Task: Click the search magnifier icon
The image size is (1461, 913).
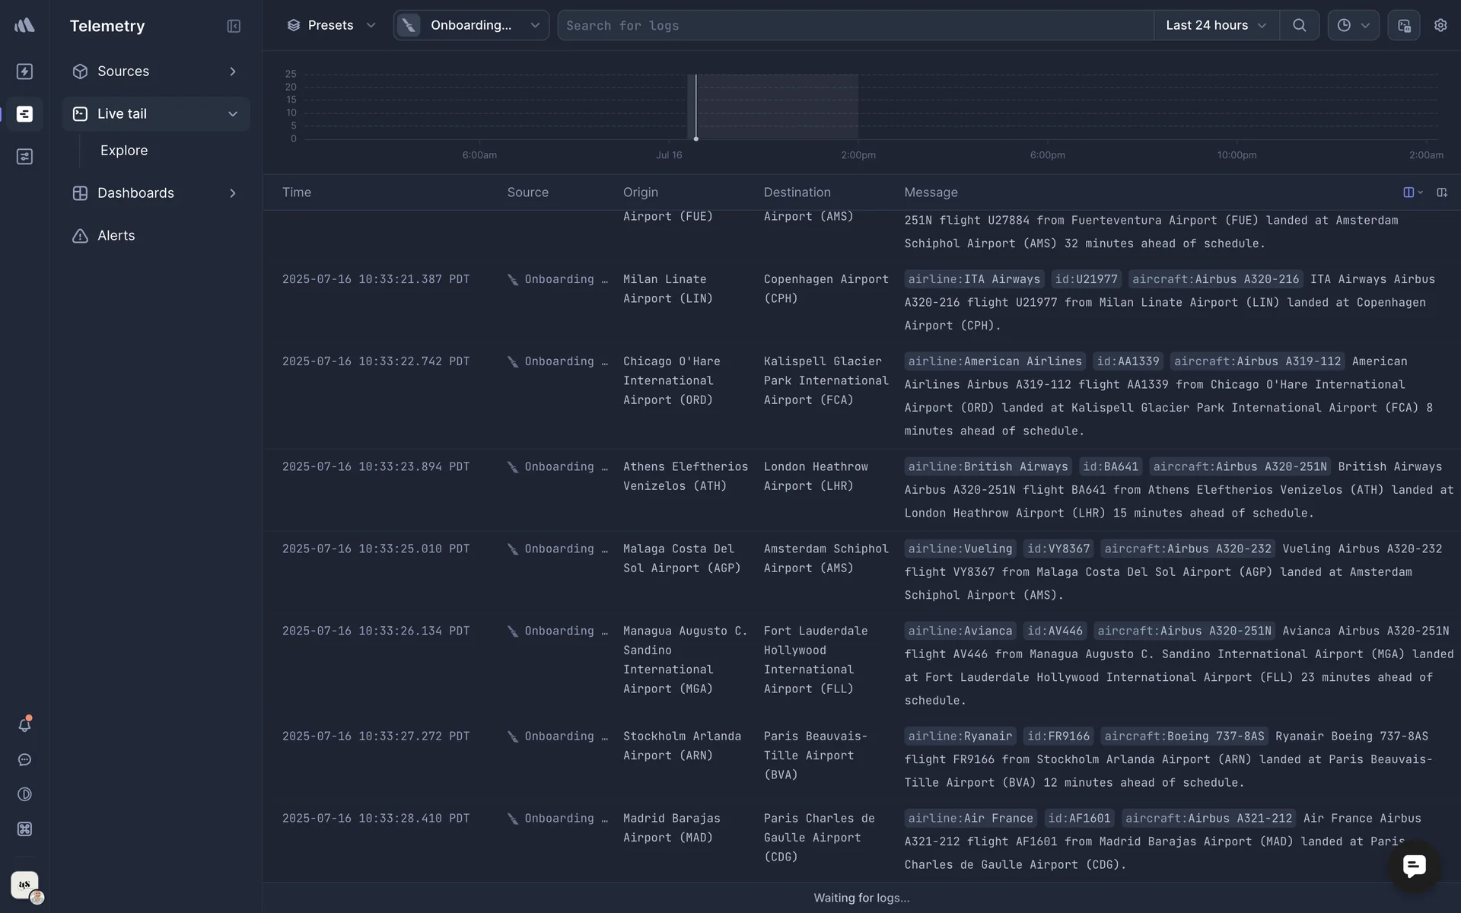Action: point(1299,25)
